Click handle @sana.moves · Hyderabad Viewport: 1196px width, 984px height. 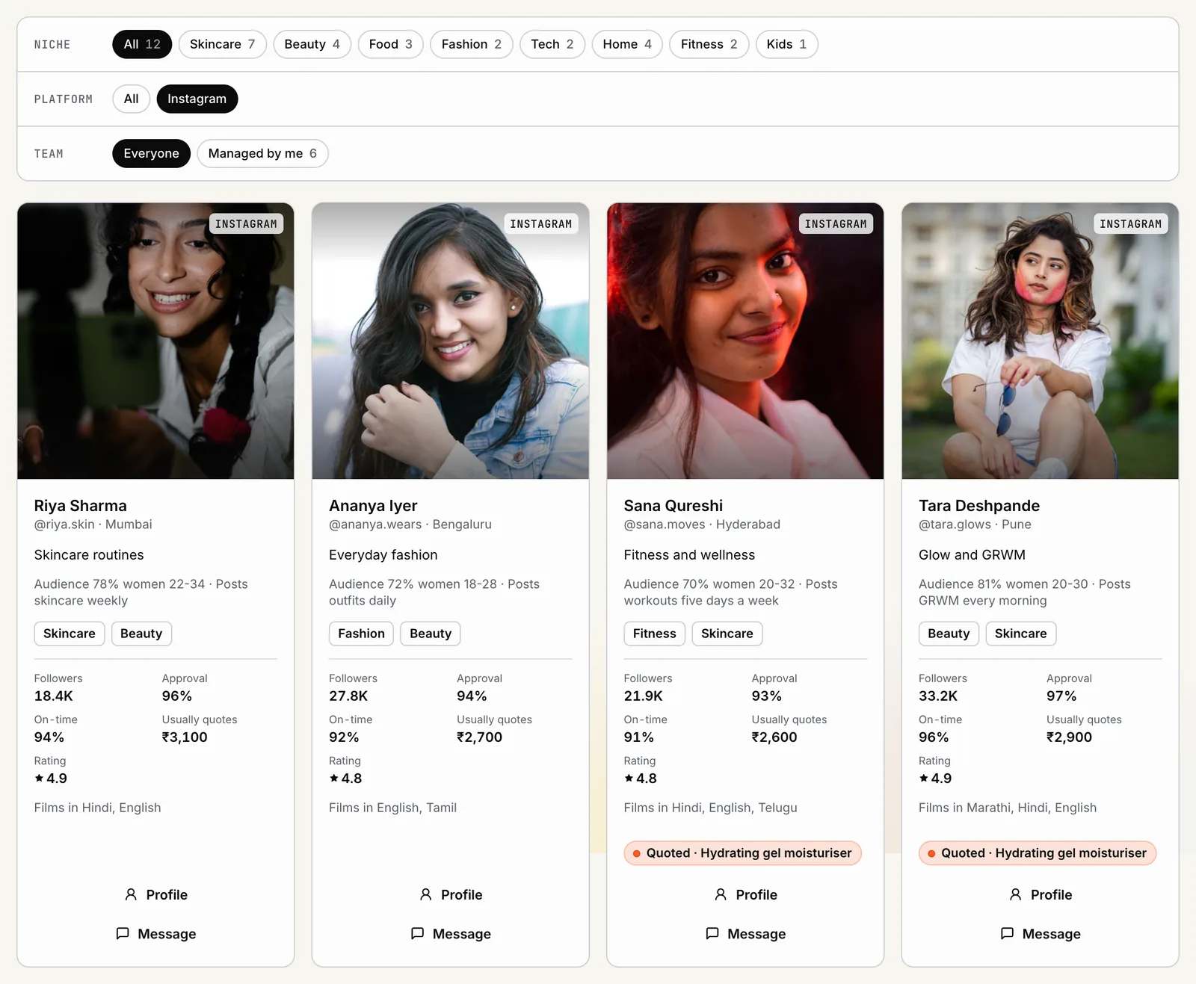tap(702, 525)
